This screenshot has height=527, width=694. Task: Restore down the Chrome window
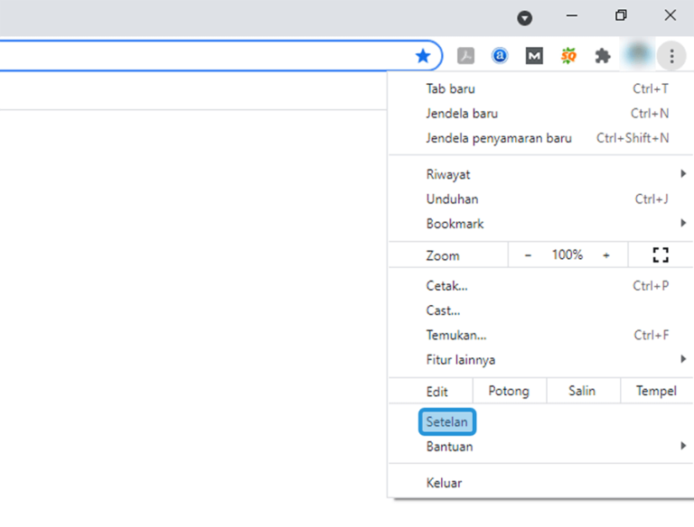pyautogui.click(x=621, y=16)
